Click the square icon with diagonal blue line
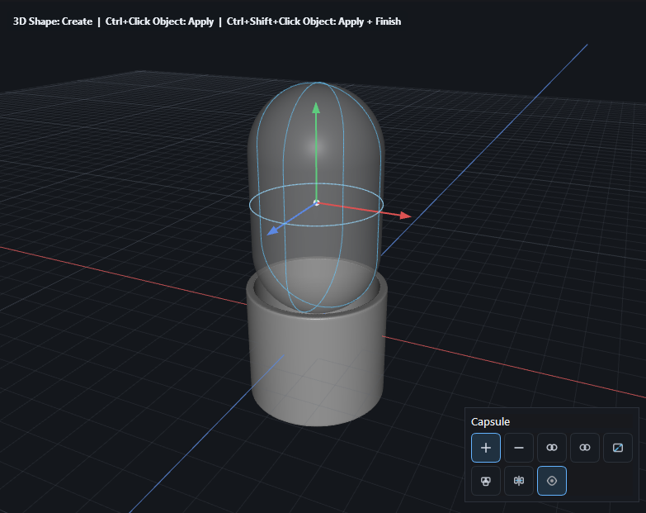This screenshot has width=646, height=513. [x=618, y=448]
